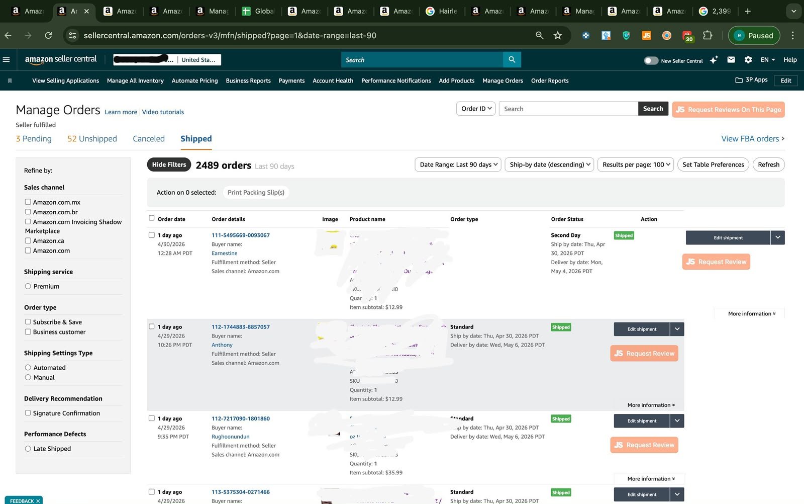Close the active browser tab
The image size is (804, 504).
[86, 11]
